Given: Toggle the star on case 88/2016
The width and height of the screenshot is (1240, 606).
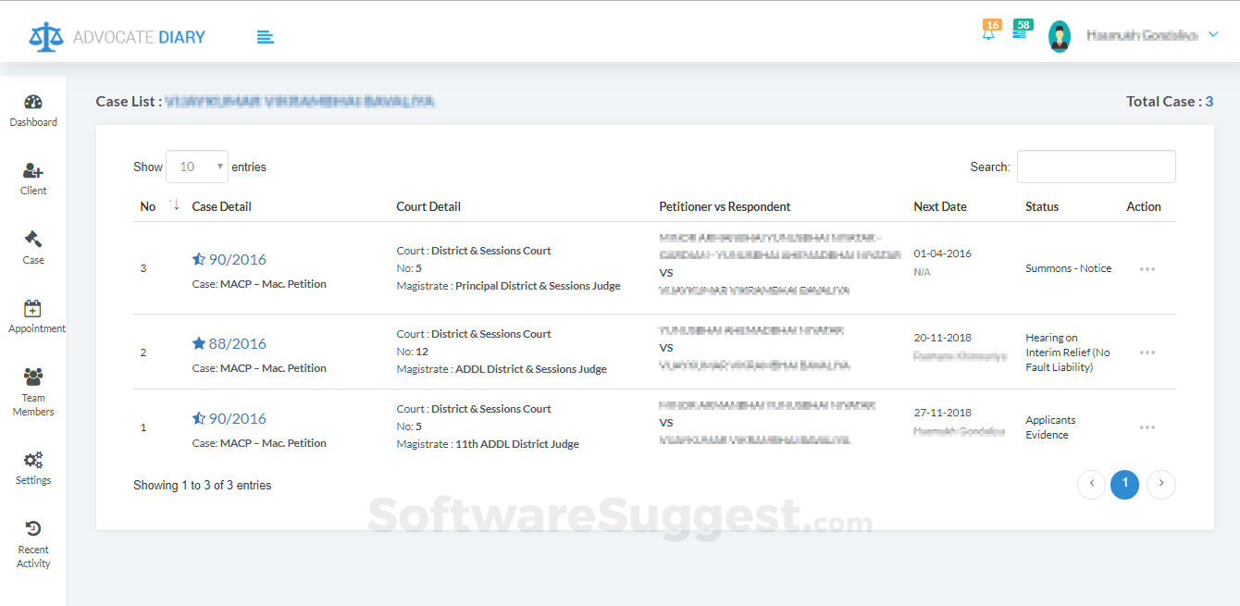Looking at the screenshot, I should click(199, 343).
